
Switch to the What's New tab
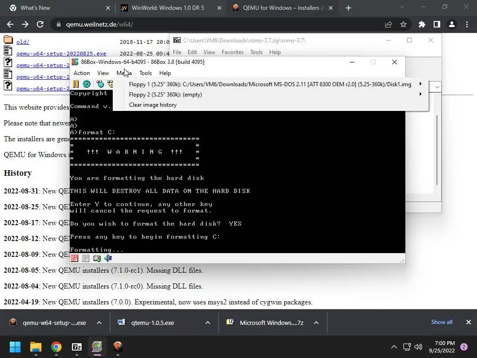pos(58,8)
